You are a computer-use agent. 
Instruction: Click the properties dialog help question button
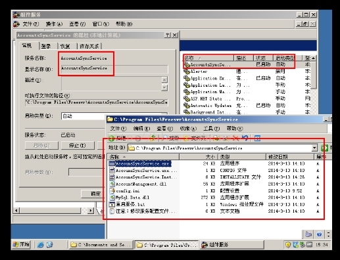click(167, 35)
